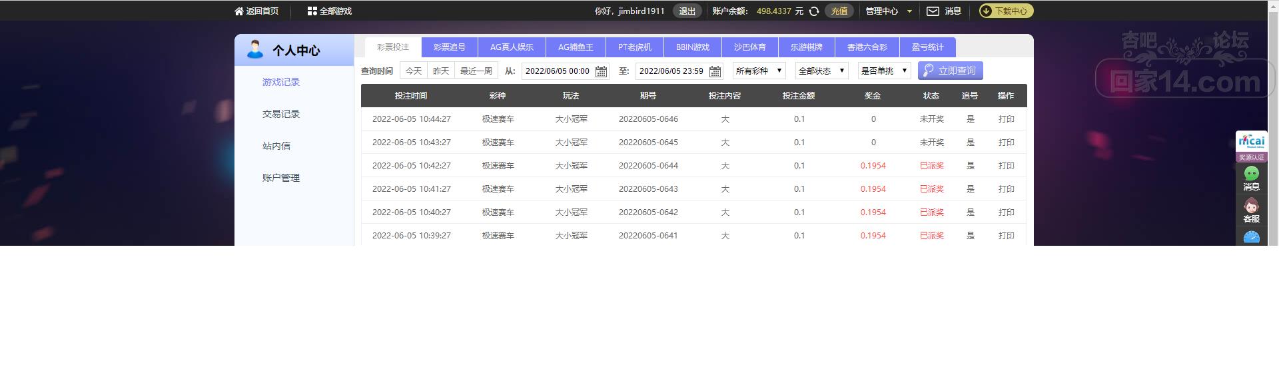Open the floating 消息 chat icon

click(x=1252, y=173)
